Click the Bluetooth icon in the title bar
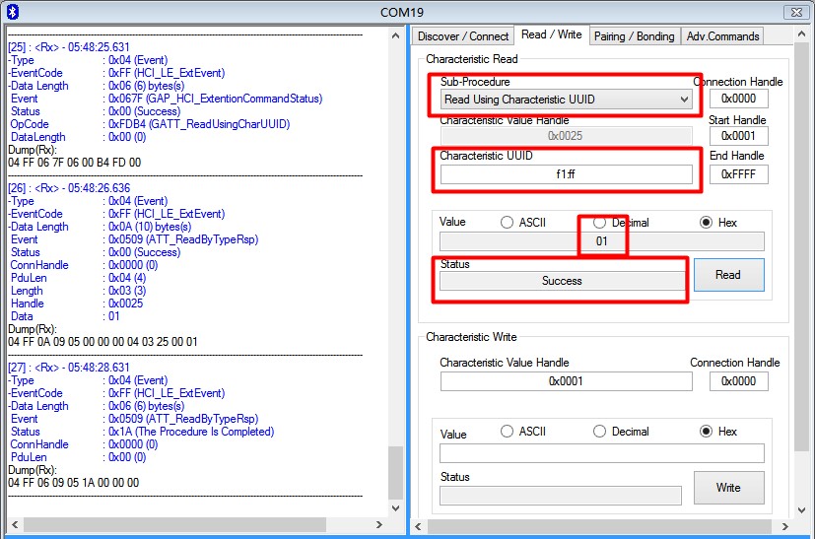 (13, 12)
